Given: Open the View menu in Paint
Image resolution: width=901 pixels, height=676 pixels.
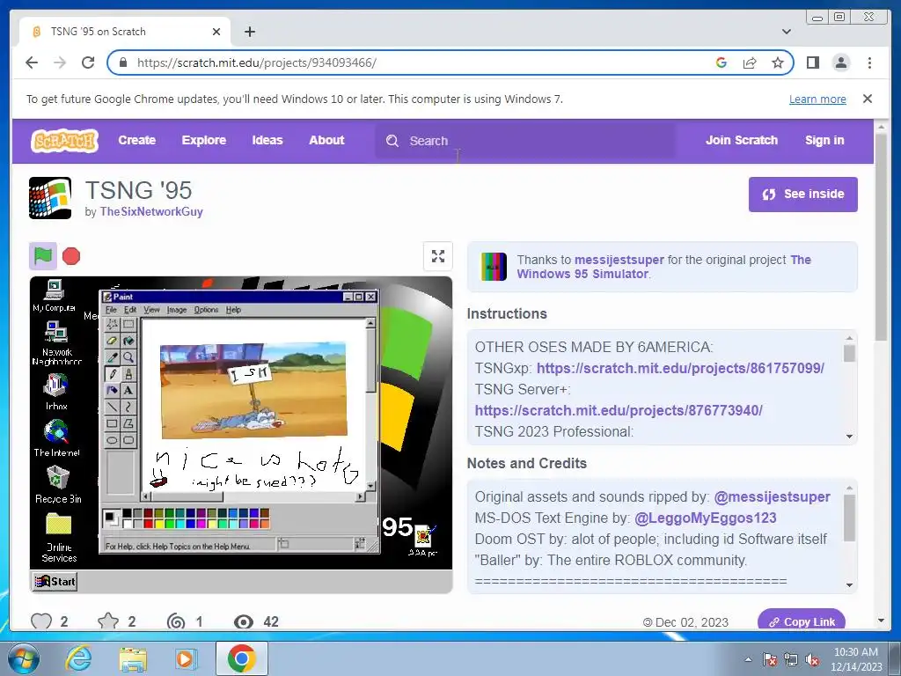Looking at the screenshot, I should tap(151, 310).
